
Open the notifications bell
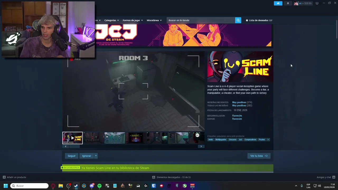288,3
